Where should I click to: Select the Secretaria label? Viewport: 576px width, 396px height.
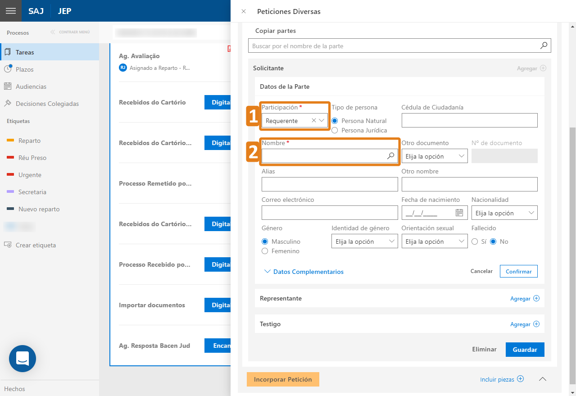[32, 192]
